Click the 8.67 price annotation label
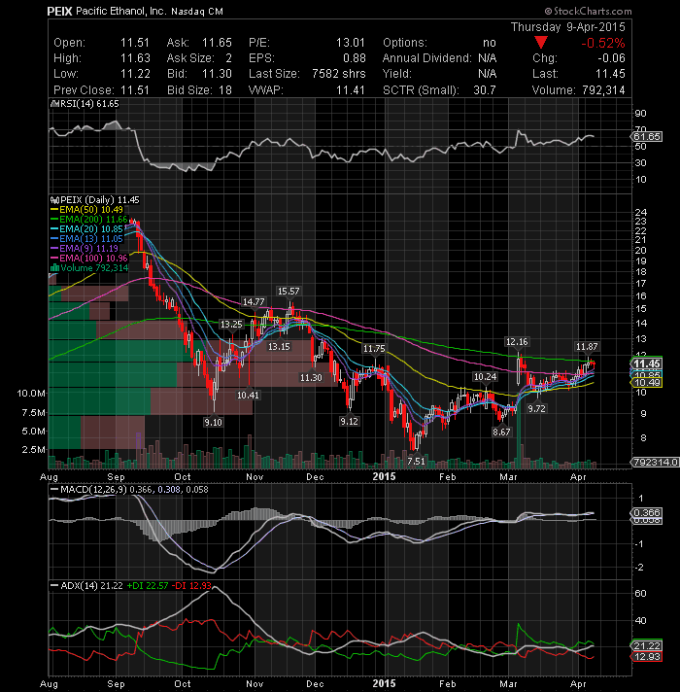 pyautogui.click(x=501, y=432)
